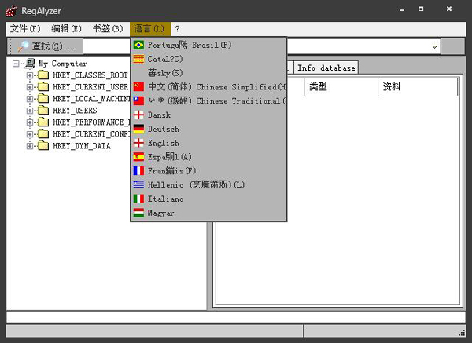
Task: Click the button right of address bar
Action: click(453, 46)
